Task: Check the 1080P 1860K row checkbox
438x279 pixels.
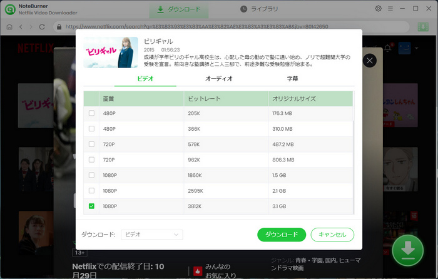Action: (x=91, y=175)
